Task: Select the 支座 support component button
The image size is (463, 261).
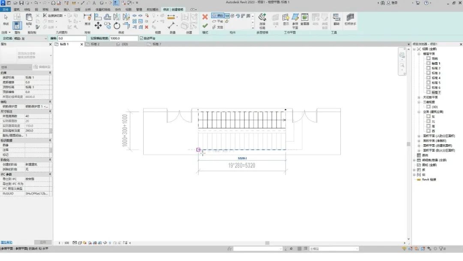Action: point(218,27)
